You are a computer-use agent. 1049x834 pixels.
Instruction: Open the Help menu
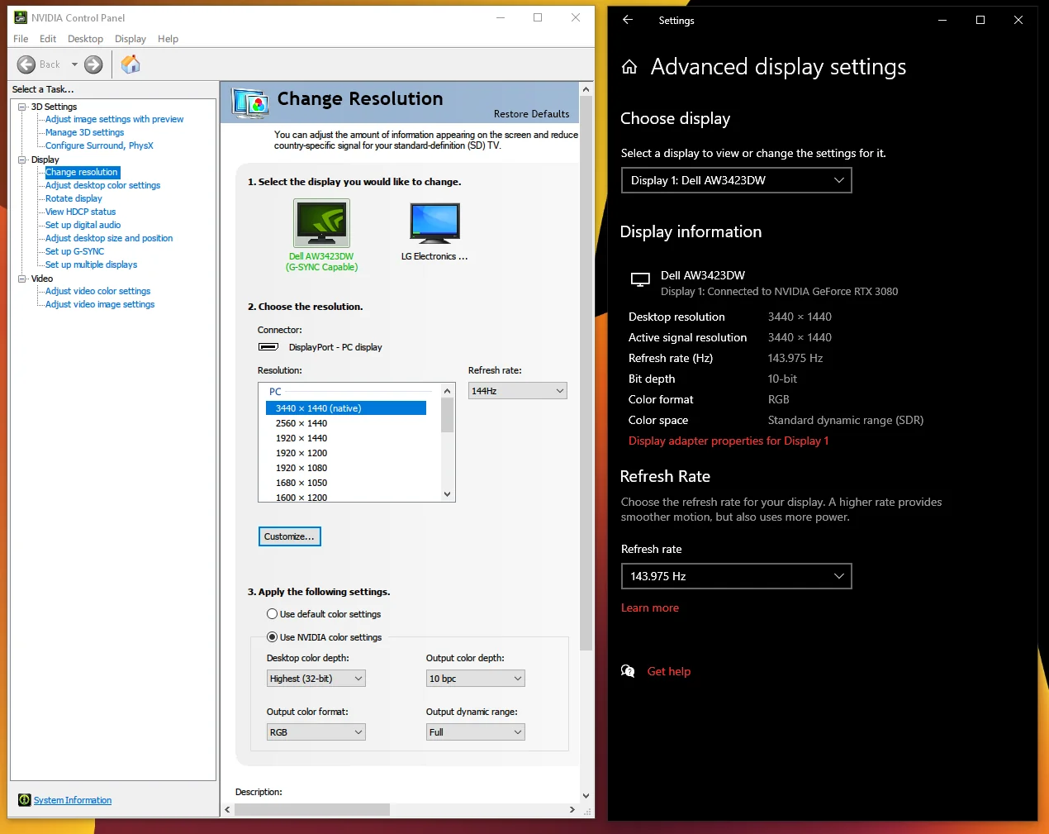pyautogui.click(x=168, y=39)
